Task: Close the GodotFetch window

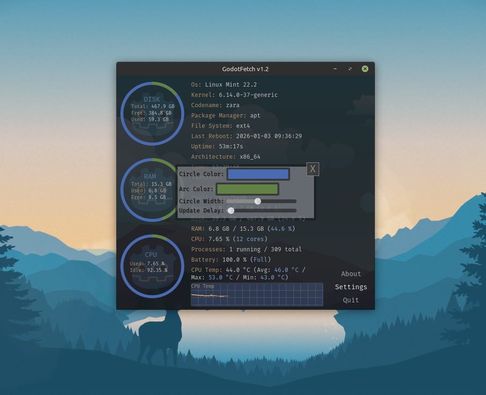Action: tap(365, 69)
